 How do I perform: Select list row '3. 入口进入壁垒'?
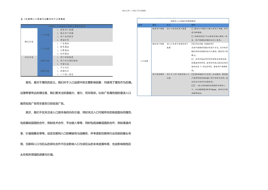(x=65, y=74)
